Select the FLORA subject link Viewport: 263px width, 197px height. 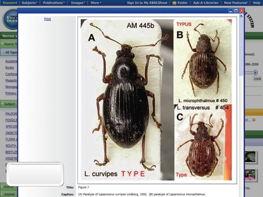tap(11, 139)
